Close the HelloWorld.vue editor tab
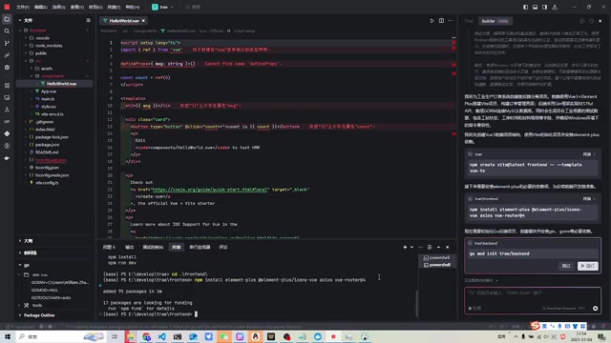 point(143,21)
